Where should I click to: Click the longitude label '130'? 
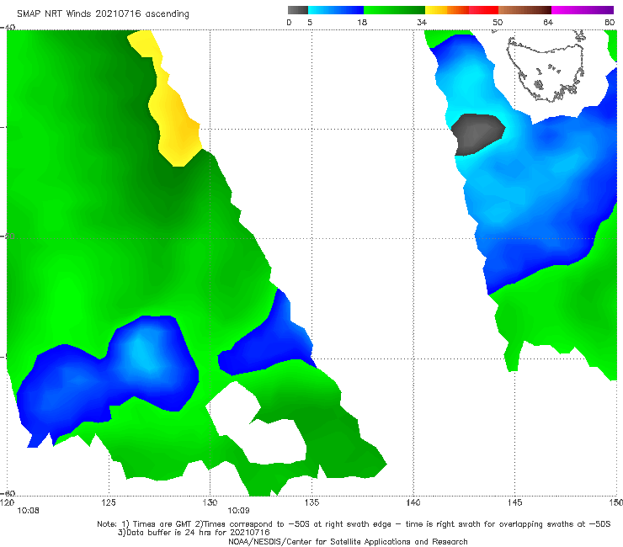coord(210,502)
